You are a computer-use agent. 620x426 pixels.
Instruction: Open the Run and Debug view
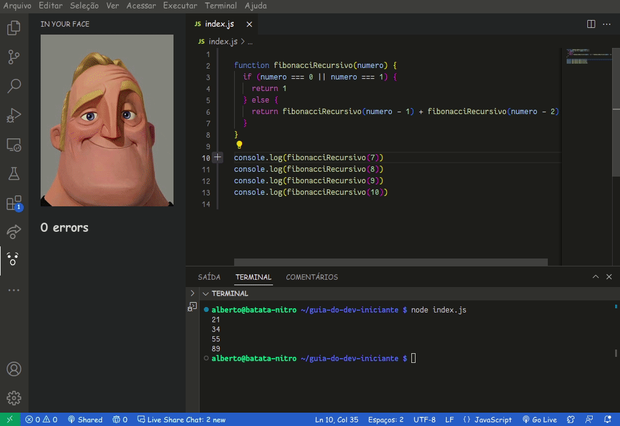[13, 115]
